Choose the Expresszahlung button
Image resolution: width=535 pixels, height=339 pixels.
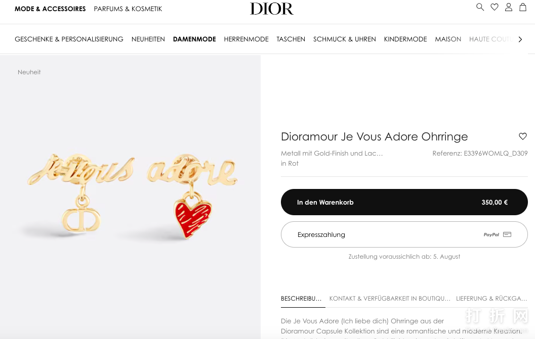click(x=404, y=234)
